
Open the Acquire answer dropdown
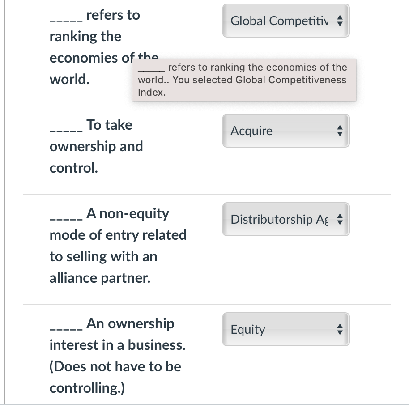point(286,131)
